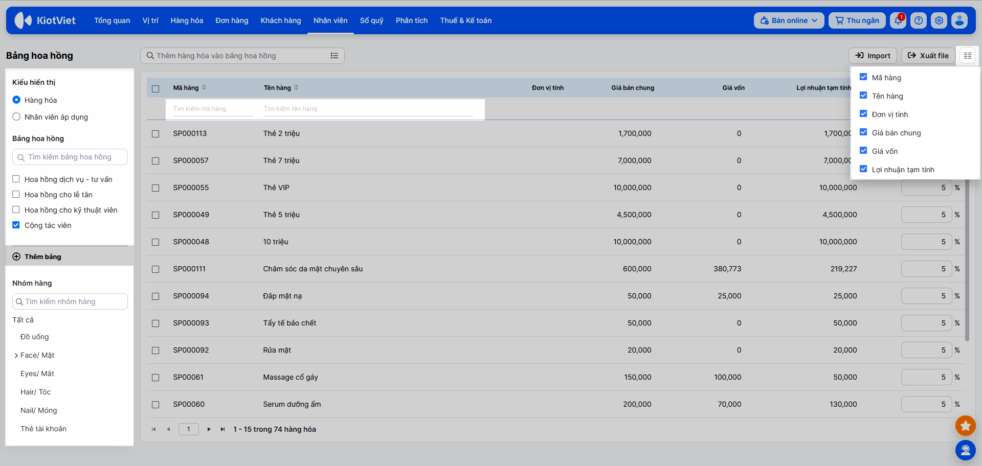Select Hair/ Tóc product group
The image size is (982, 466).
(x=36, y=392)
